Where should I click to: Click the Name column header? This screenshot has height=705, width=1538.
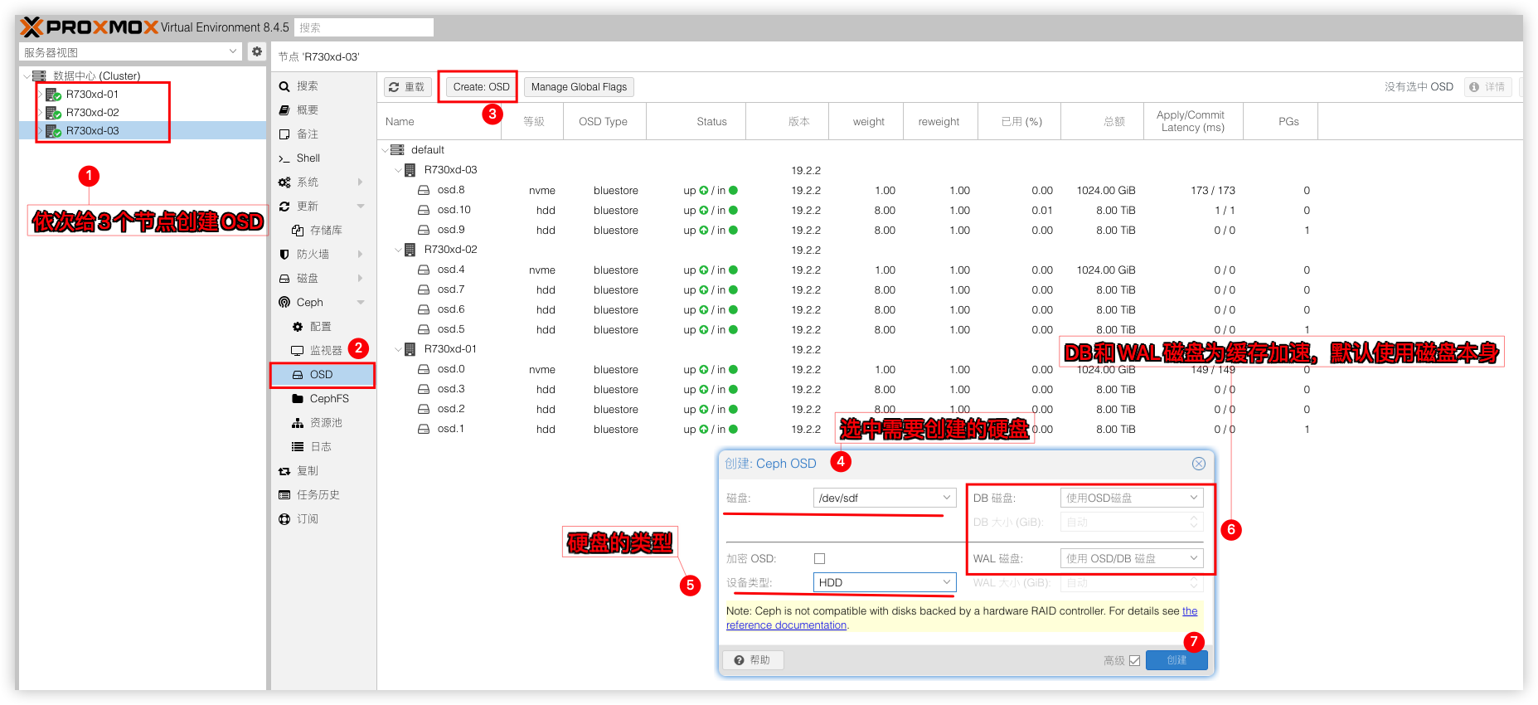(439, 121)
